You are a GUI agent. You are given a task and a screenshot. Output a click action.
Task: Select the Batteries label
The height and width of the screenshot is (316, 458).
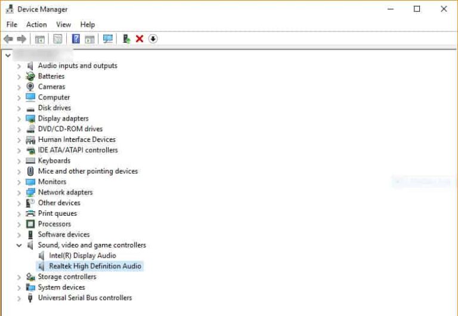(x=51, y=76)
